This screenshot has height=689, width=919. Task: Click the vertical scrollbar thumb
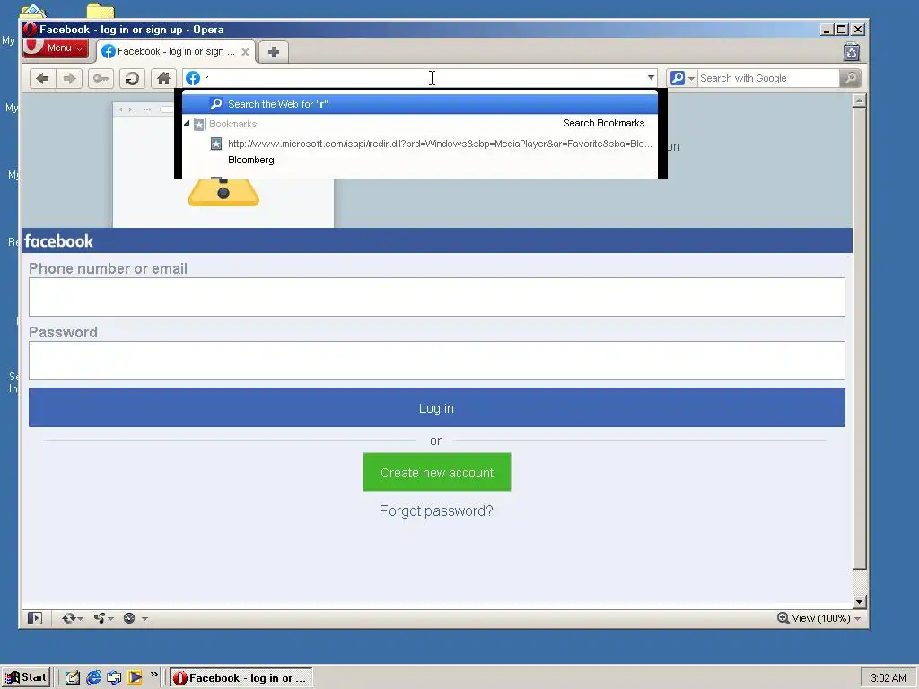[859, 338]
